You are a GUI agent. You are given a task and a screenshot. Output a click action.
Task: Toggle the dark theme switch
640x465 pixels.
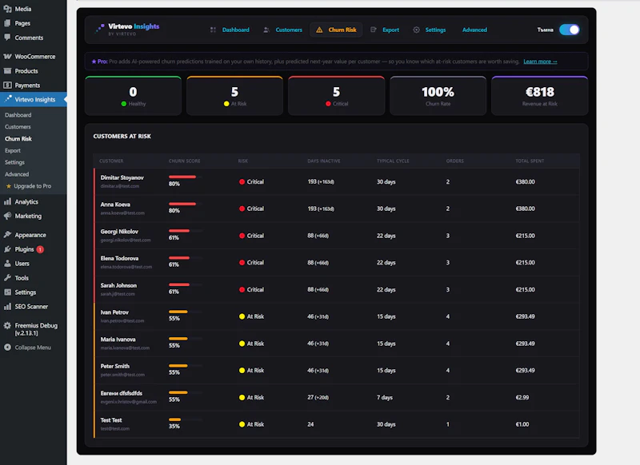570,30
